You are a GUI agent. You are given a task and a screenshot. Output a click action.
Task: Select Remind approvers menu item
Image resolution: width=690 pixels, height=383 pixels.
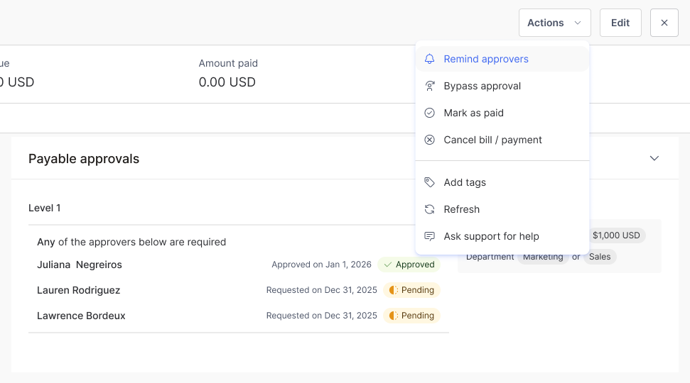[486, 60]
